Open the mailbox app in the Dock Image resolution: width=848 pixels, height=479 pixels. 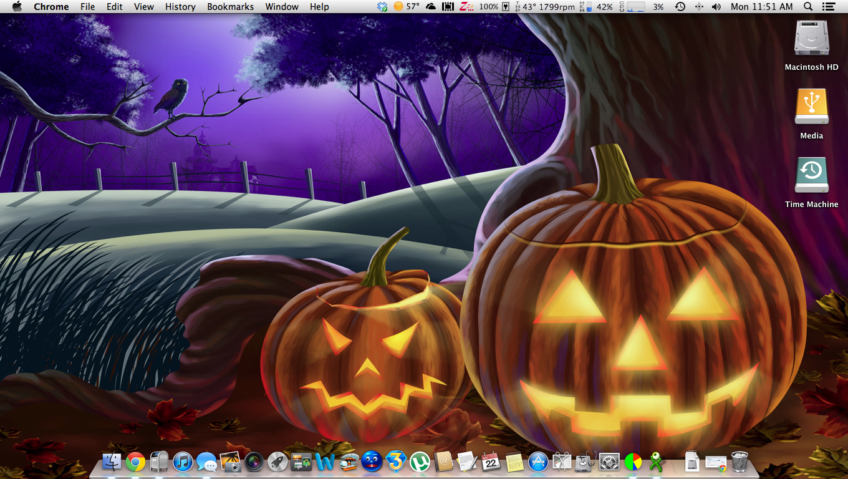tap(159, 462)
